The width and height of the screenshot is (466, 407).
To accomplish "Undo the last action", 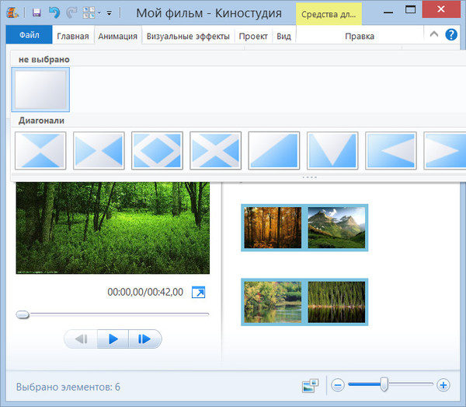I will [x=54, y=13].
